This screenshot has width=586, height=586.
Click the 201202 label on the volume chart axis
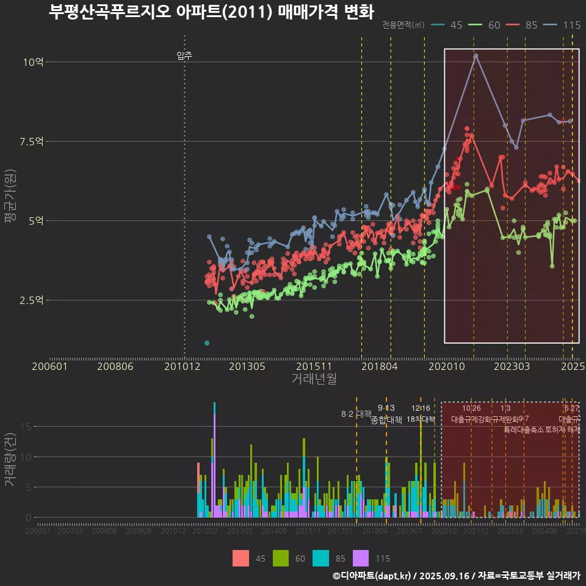(x=205, y=530)
